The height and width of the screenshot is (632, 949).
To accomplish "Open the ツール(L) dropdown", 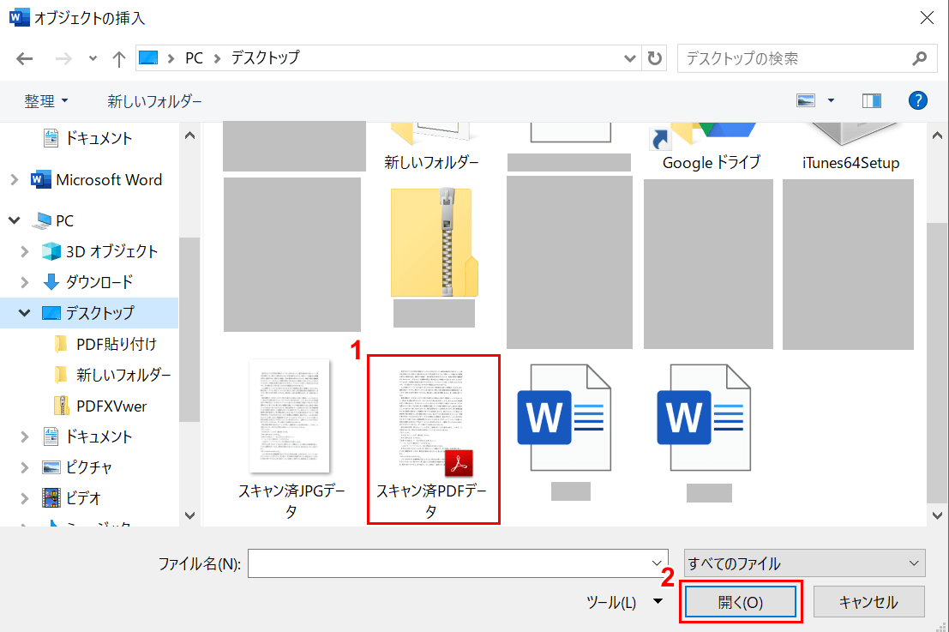I will pyautogui.click(x=624, y=602).
